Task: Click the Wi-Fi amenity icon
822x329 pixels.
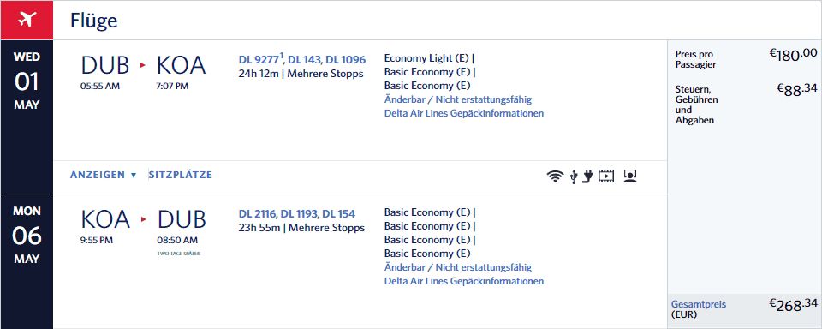Action: click(555, 176)
